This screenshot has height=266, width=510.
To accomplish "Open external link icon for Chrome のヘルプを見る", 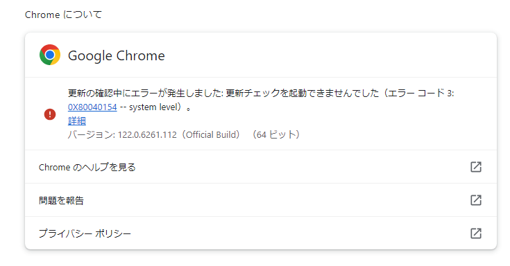I will click(476, 167).
